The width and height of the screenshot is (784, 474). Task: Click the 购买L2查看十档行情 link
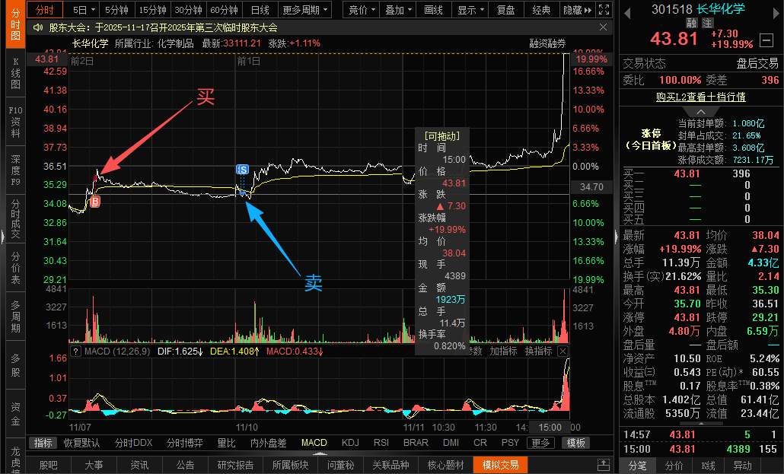[x=700, y=97]
